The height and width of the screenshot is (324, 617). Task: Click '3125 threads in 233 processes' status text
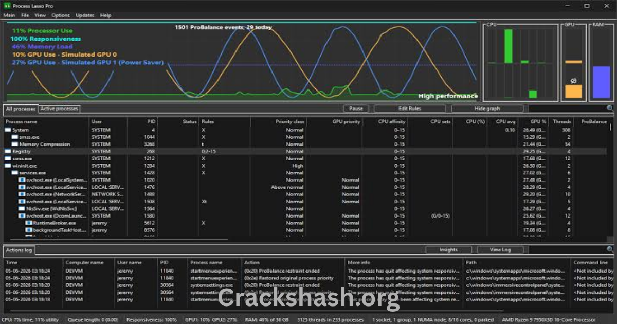[x=331, y=319]
